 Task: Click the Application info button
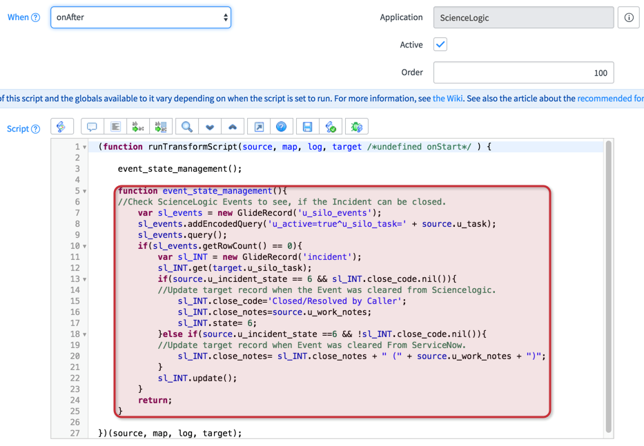[629, 17]
